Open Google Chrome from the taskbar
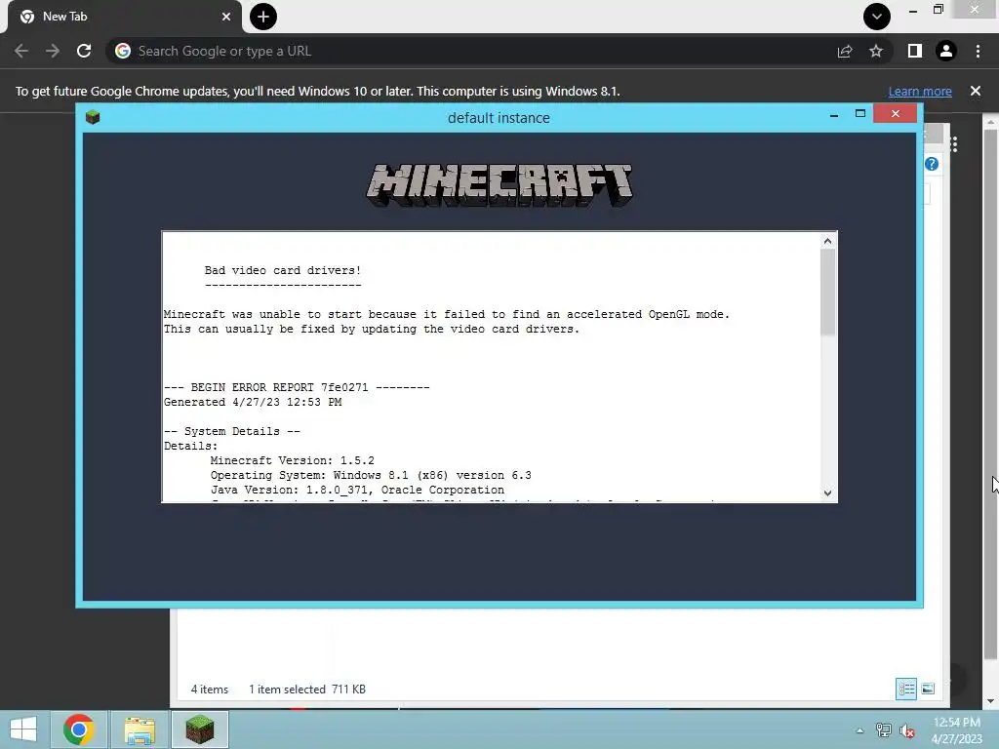 point(79,729)
